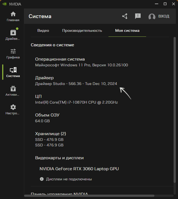Select the NVIDIA GeForce RTX 3060 Laptop GPU entry

79,169
